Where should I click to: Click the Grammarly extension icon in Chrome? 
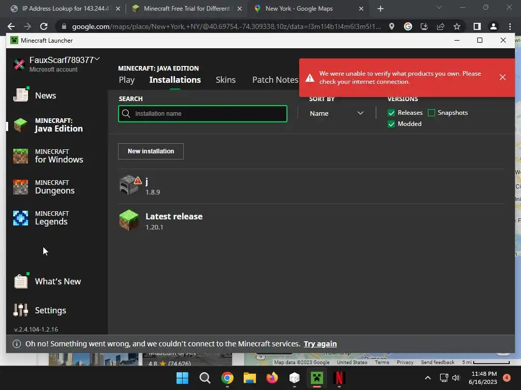click(x=408, y=26)
